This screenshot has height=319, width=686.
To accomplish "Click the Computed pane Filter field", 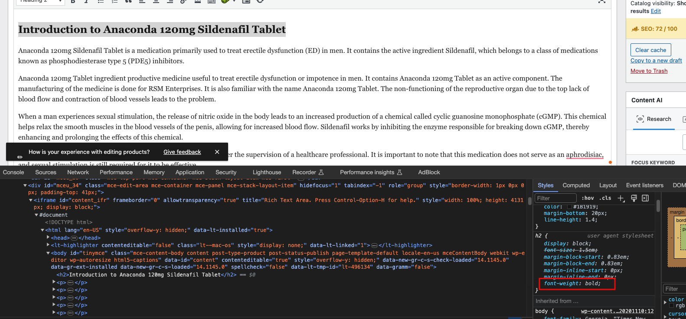I will (674, 289).
